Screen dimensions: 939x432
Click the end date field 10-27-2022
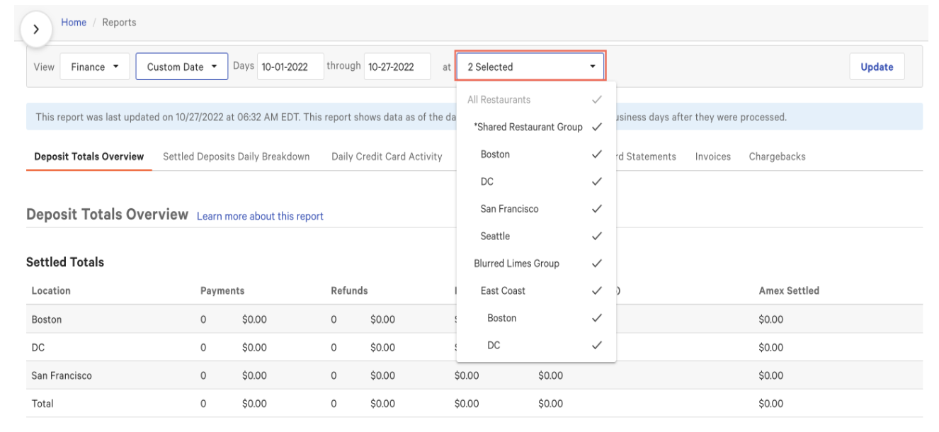pos(397,67)
